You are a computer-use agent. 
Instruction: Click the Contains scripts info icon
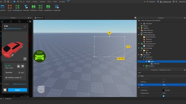tap(21, 77)
